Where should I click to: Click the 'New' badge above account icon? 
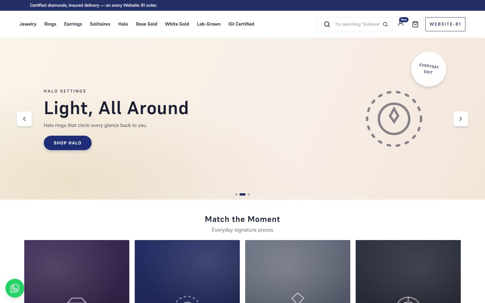[404, 20]
